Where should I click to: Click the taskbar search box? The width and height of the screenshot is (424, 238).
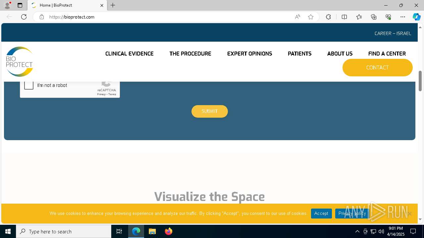64,231
